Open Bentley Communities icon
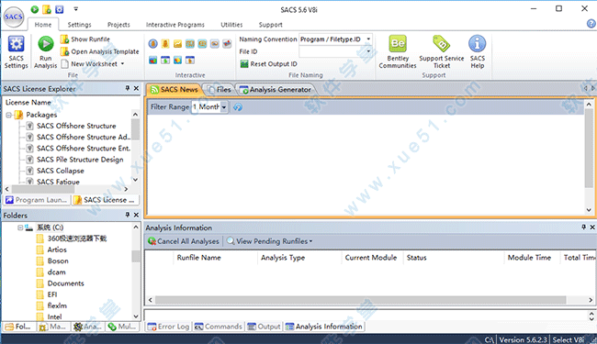 coord(398,43)
